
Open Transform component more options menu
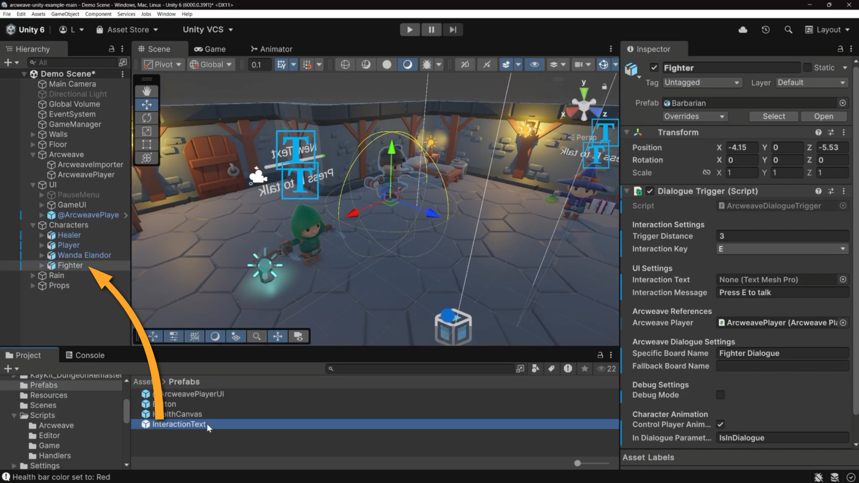point(844,132)
